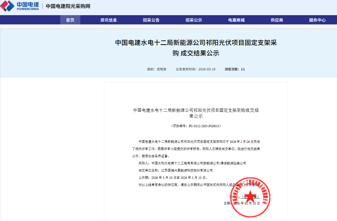Click the 成交单位名称 winning supplier line

click(x=175, y=170)
